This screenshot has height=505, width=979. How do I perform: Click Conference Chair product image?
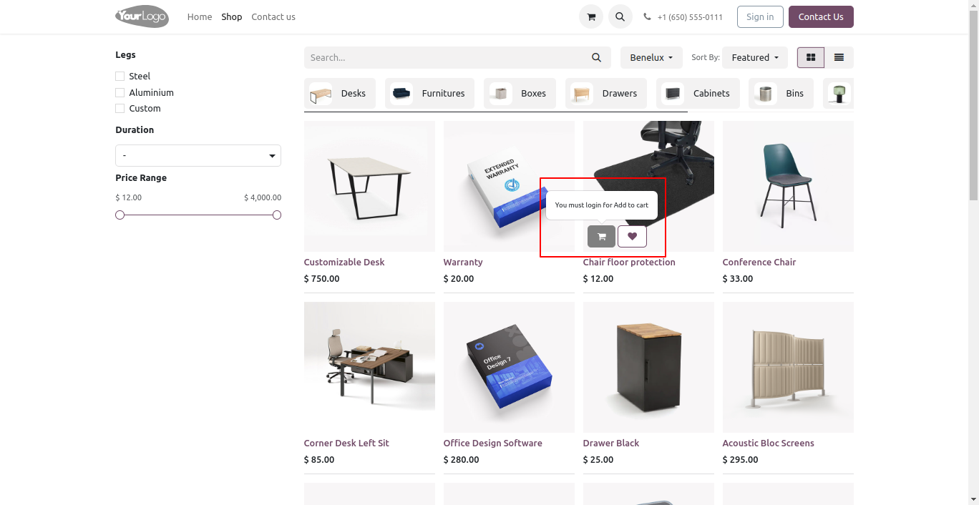(x=788, y=186)
